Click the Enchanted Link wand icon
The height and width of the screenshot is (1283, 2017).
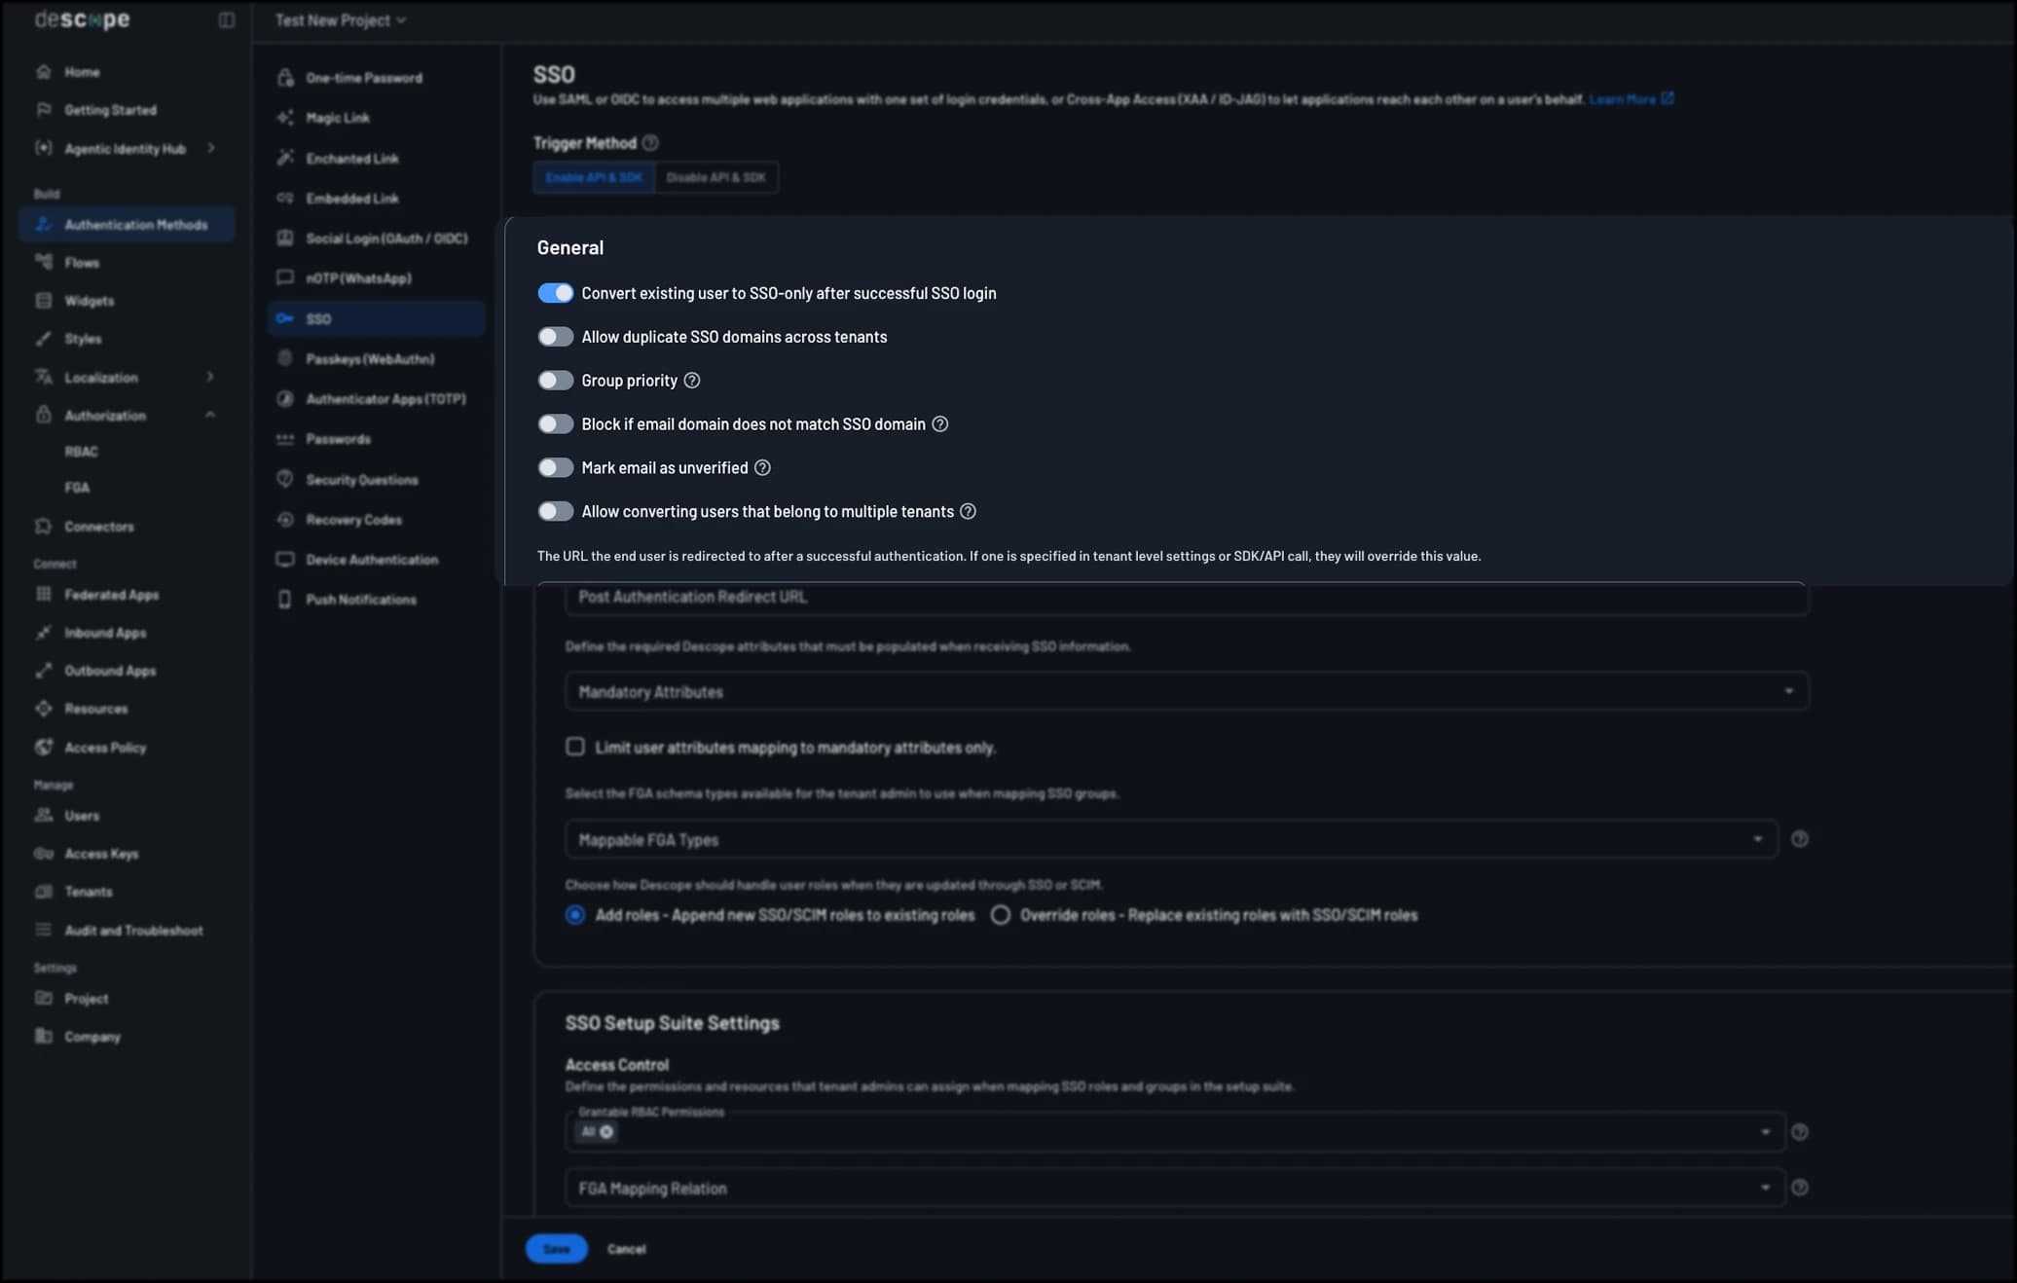point(285,158)
